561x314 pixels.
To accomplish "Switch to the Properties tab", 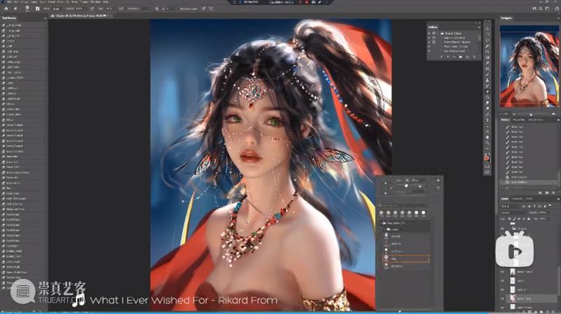I will pos(518,120).
